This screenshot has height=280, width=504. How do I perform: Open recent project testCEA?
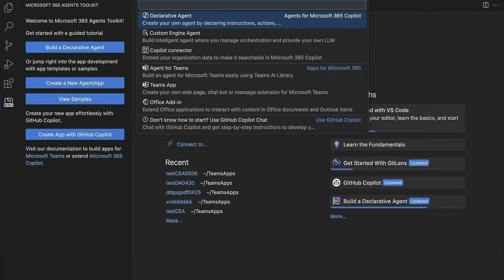pos(175,211)
